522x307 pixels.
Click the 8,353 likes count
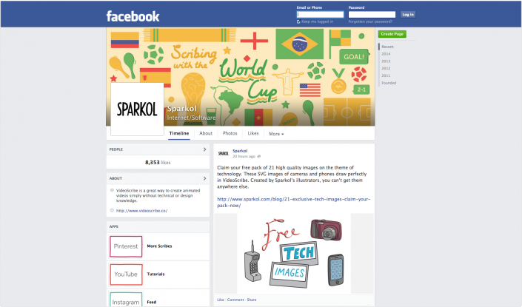158,163
